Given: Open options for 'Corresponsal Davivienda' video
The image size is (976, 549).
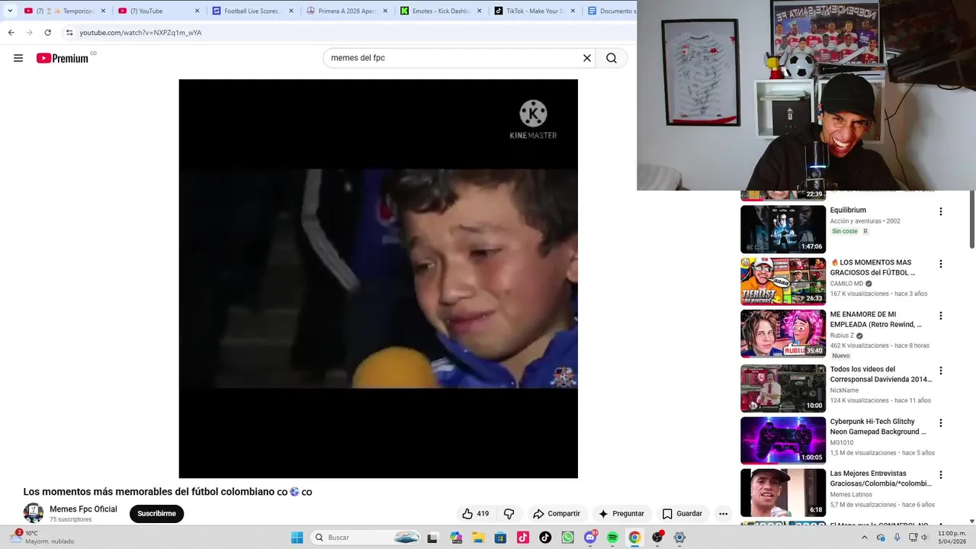Looking at the screenshot, I should [x=940, y=371].
